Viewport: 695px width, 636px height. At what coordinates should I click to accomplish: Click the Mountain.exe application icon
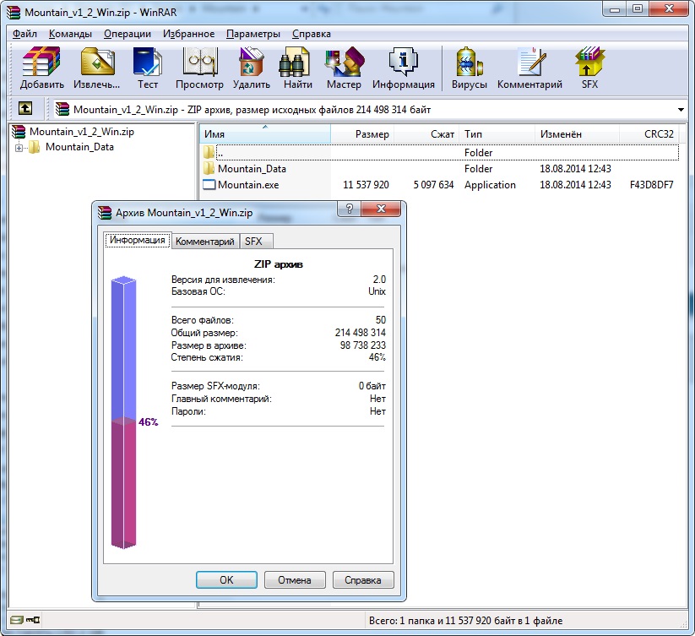click(x=209, y=185)
